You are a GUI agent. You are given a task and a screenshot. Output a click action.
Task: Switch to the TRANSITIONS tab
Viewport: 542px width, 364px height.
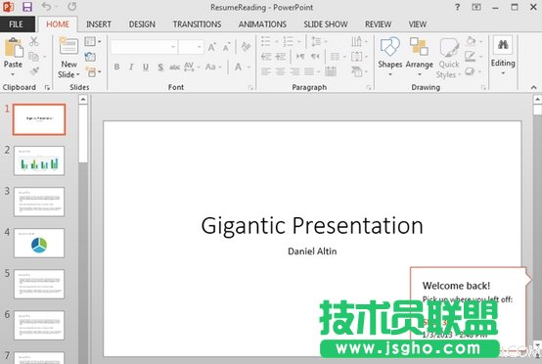[197, 24]
